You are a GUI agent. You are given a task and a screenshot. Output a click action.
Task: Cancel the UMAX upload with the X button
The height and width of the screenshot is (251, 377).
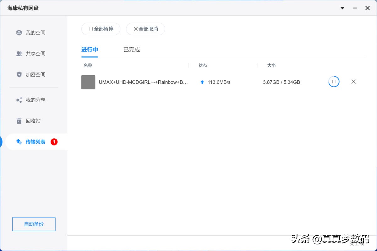[x=353, y=82]
